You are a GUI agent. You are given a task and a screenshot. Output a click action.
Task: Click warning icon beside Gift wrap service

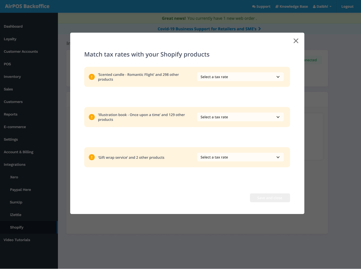[x=92, y=157]
